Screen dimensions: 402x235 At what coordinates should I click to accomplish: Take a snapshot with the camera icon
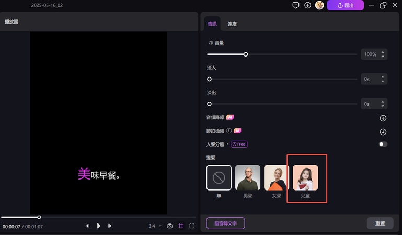(x=169, y=226)
